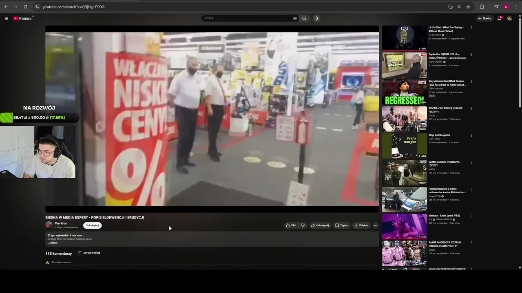
Task: Open browser media controls icon
Action: point(496,7)
